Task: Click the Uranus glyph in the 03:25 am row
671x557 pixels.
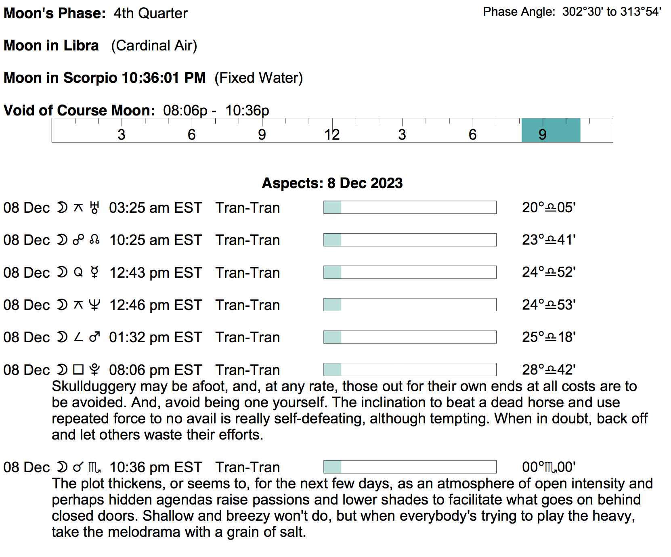Action: coord(94,208)
